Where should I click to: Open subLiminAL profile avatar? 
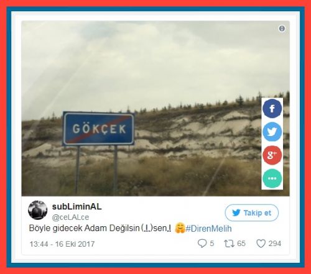pyautogui.click(x=37, y=210)
